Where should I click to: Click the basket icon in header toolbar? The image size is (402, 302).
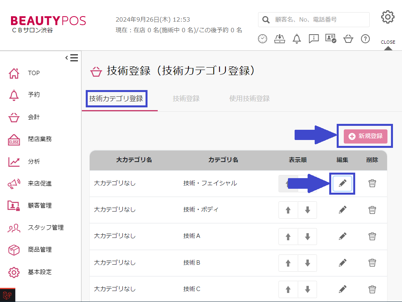(x=348, y=39)
